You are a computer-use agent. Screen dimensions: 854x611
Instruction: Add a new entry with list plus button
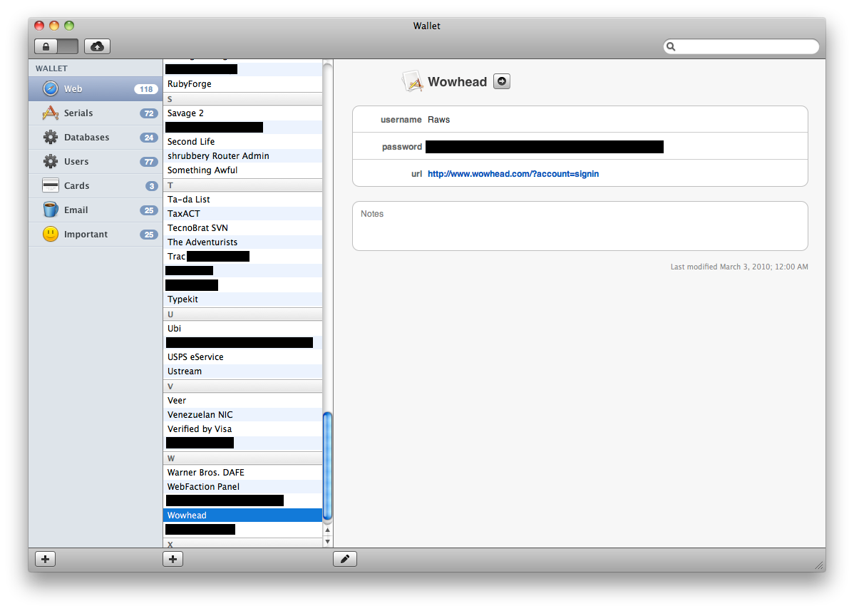coord(173,559)
